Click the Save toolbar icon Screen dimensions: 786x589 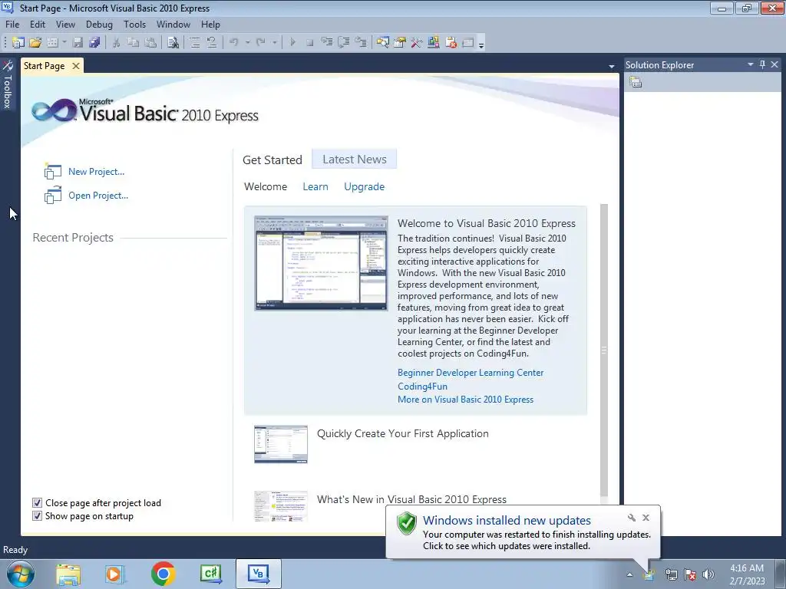(78, 43)
